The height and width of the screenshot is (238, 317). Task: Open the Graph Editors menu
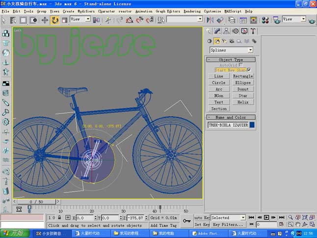pyautogui.click(x=168, y=11)
